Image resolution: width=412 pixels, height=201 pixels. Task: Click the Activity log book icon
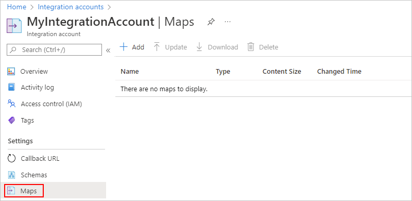tap(11, 87)
